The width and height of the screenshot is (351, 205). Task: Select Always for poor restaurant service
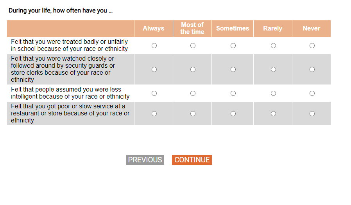point(154,114)
